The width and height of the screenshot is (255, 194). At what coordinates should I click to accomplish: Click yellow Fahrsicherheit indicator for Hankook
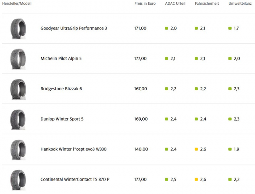coord(196,149)
